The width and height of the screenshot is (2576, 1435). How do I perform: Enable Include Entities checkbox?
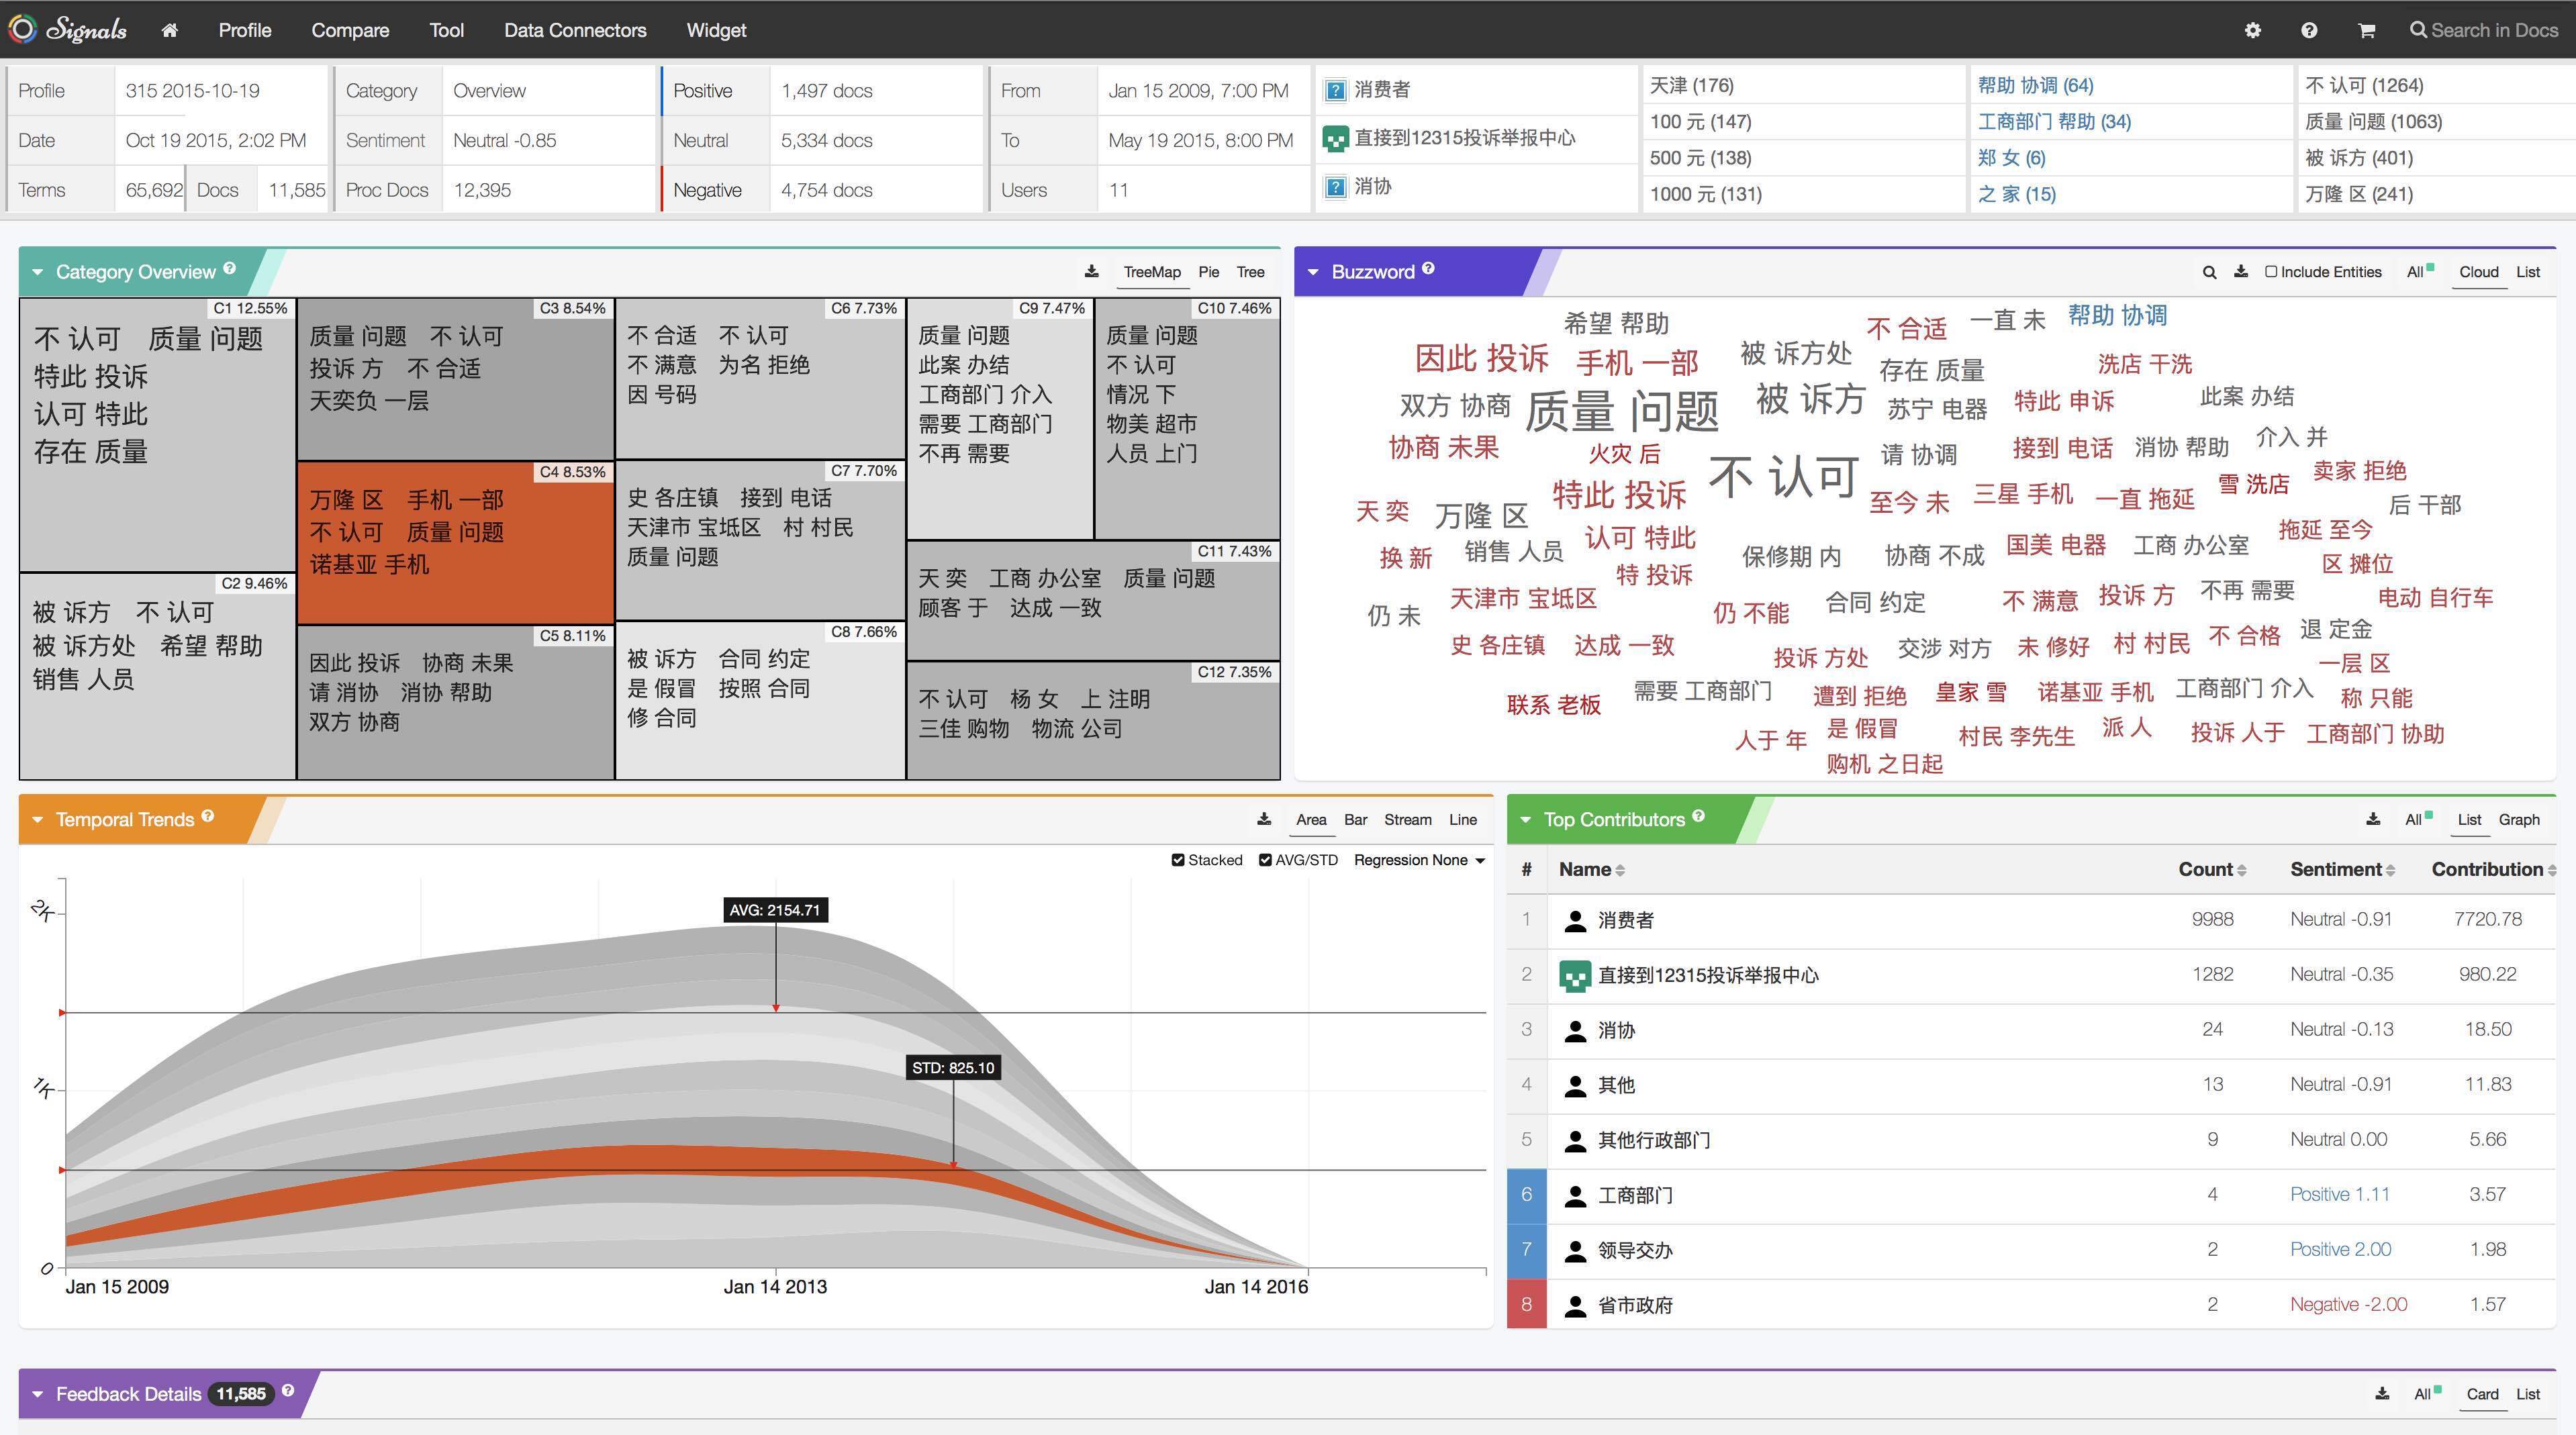[x=2271, y=272]
